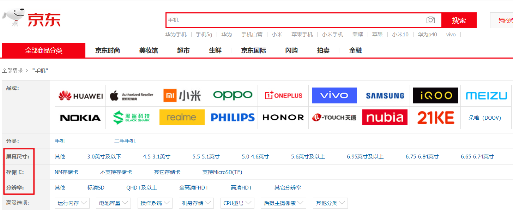The height and width of the screenshot is (210, 513).
Task: Go to 闪购 tab
Action: coord(291,50)
